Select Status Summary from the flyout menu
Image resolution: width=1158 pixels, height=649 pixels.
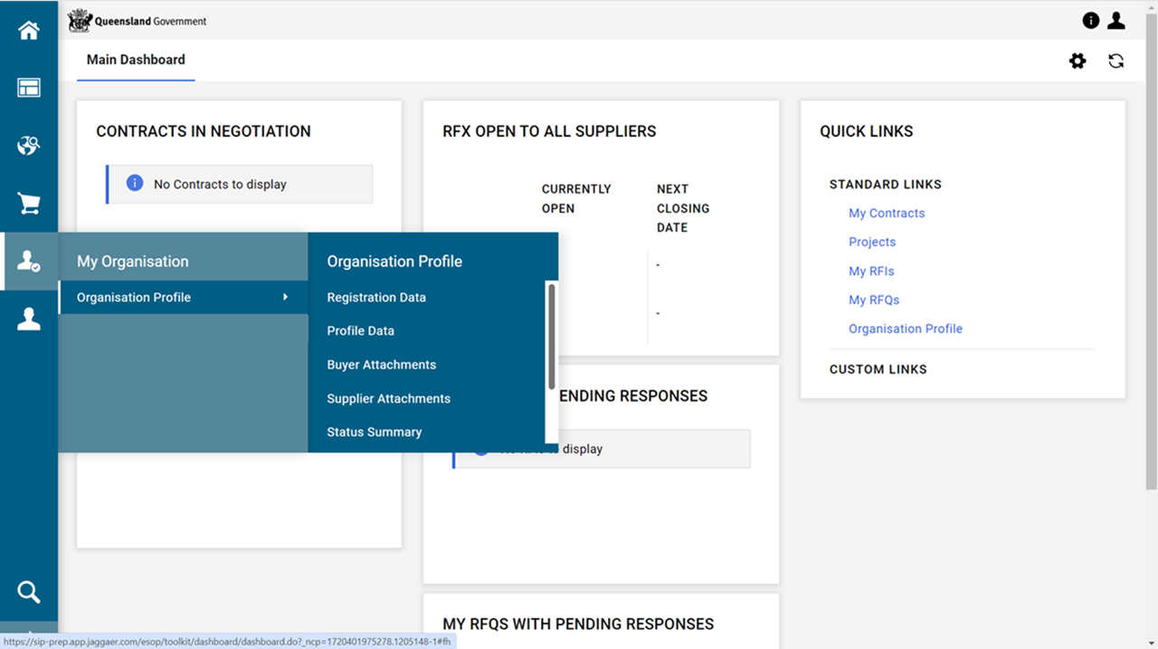pyautogui.click(x=374, y=432)
